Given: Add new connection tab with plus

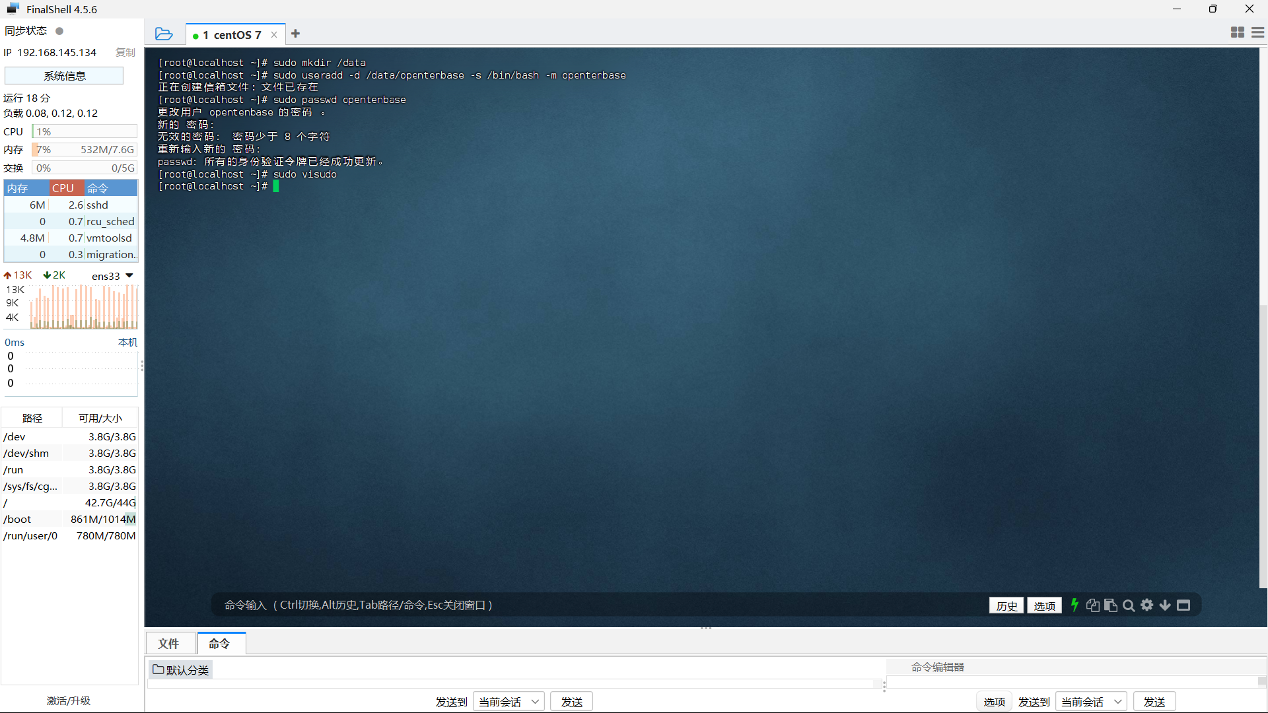Looking at the screenshot, I should (295, 34).
